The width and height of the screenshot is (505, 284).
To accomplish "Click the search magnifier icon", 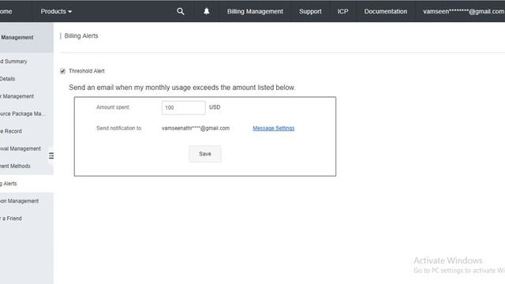I will [x=181, y=11].
